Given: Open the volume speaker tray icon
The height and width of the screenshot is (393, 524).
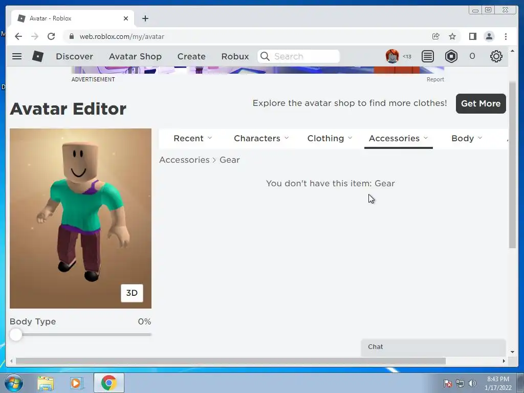Looking at the screenshot, I should point(472,383).
